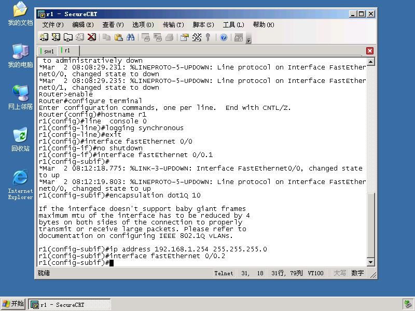Click the Disconnect icon with red X

(92, 37)
